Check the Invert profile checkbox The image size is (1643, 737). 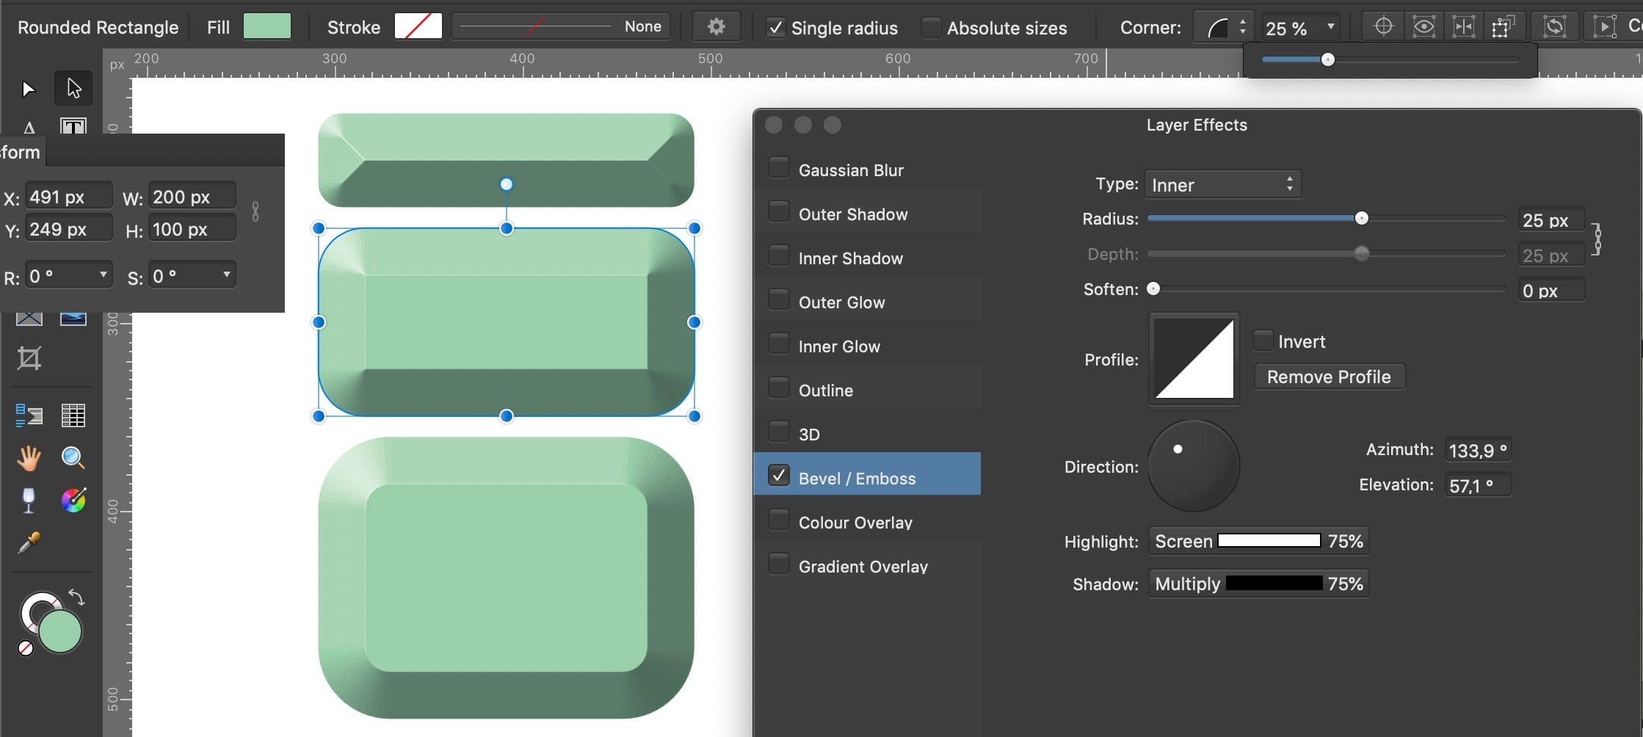pos(1263,340)
